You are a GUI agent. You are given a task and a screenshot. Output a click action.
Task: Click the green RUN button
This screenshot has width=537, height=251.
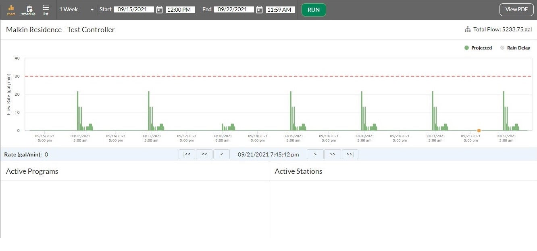(314, 10)
